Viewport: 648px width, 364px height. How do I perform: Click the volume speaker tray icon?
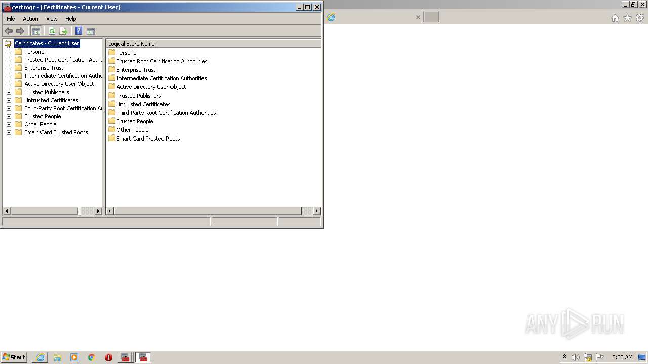[x=576, y=357]
